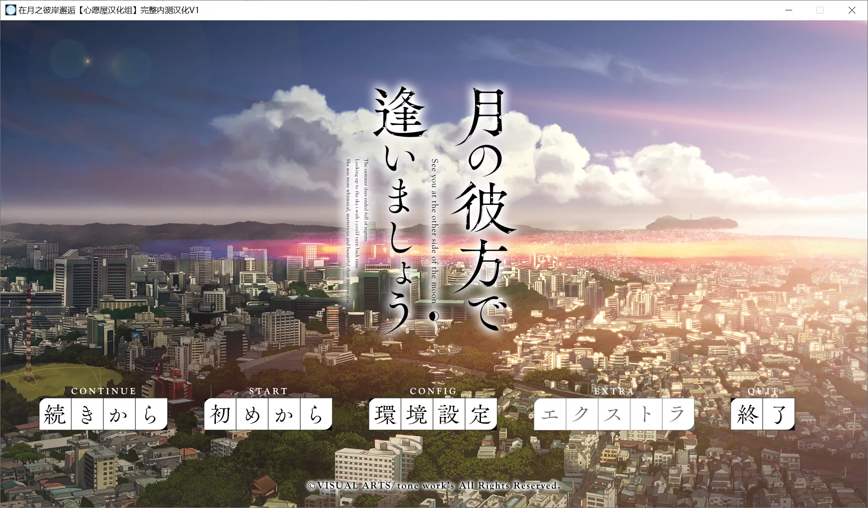
Task: Quit the game via 終了 button
Action: (763, 414)
